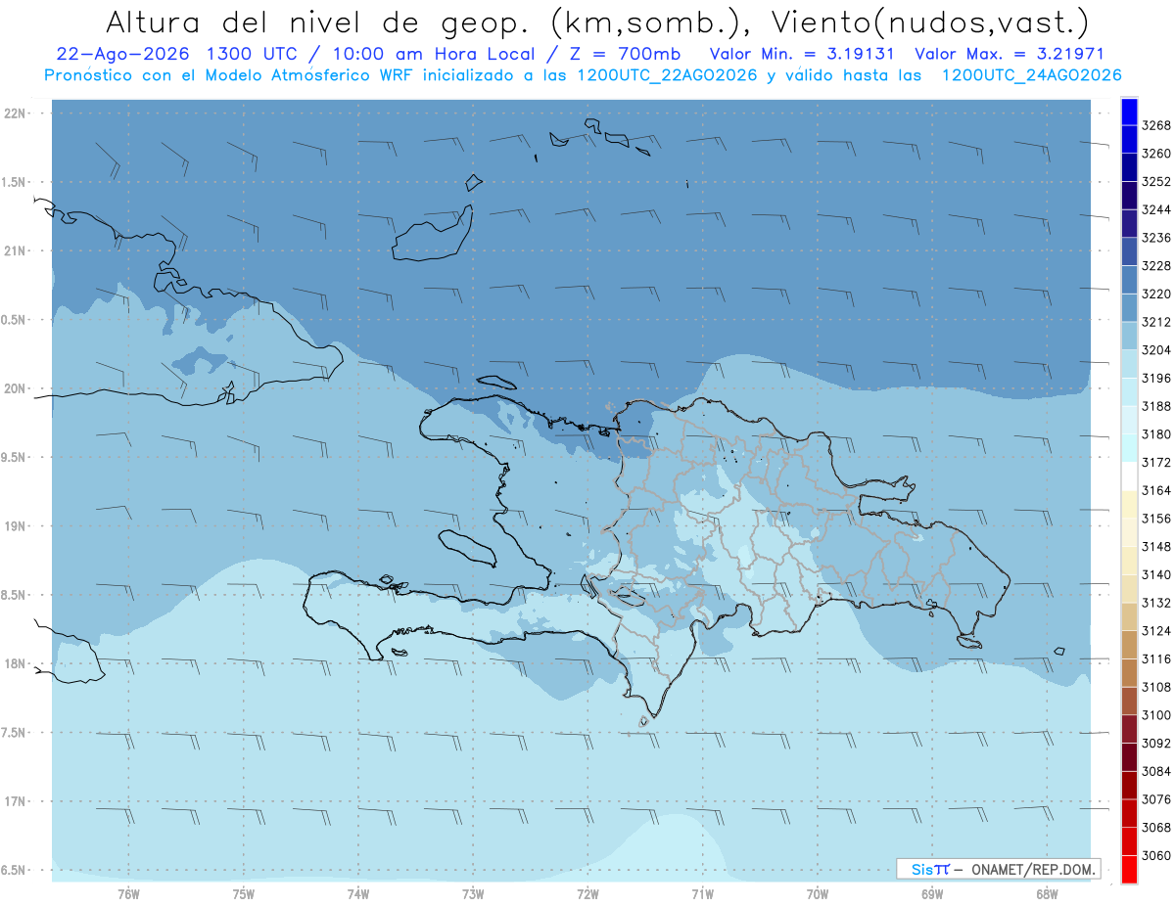Click the "17N" latitude label
1175x907 pixels.
15,801
